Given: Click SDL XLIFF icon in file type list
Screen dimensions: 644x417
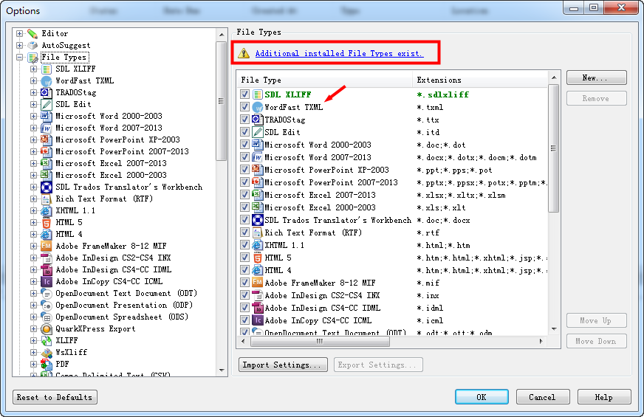Looking at the screenshot, I should point(257,94).
